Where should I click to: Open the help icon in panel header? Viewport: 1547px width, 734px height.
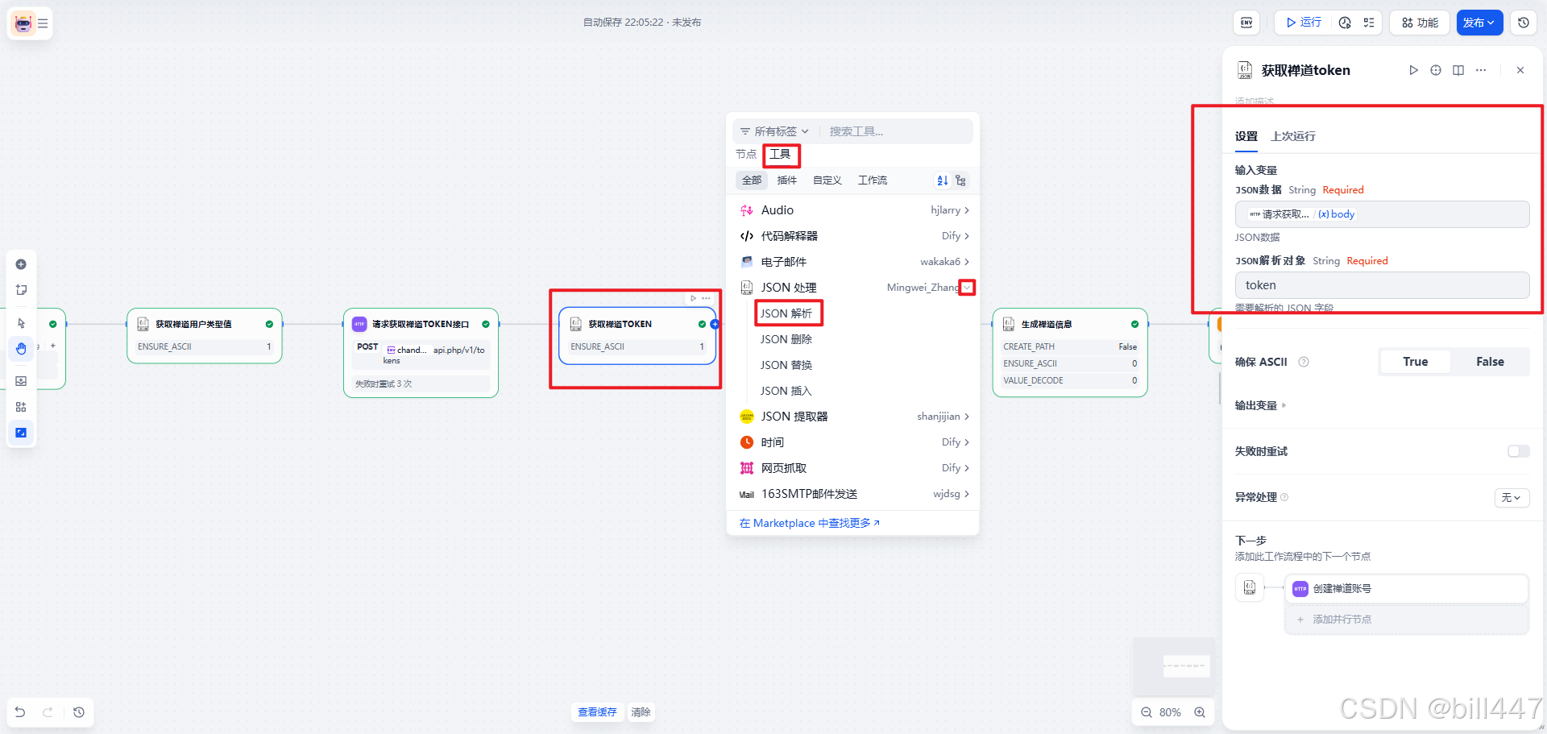click(x=1436, y=70)
